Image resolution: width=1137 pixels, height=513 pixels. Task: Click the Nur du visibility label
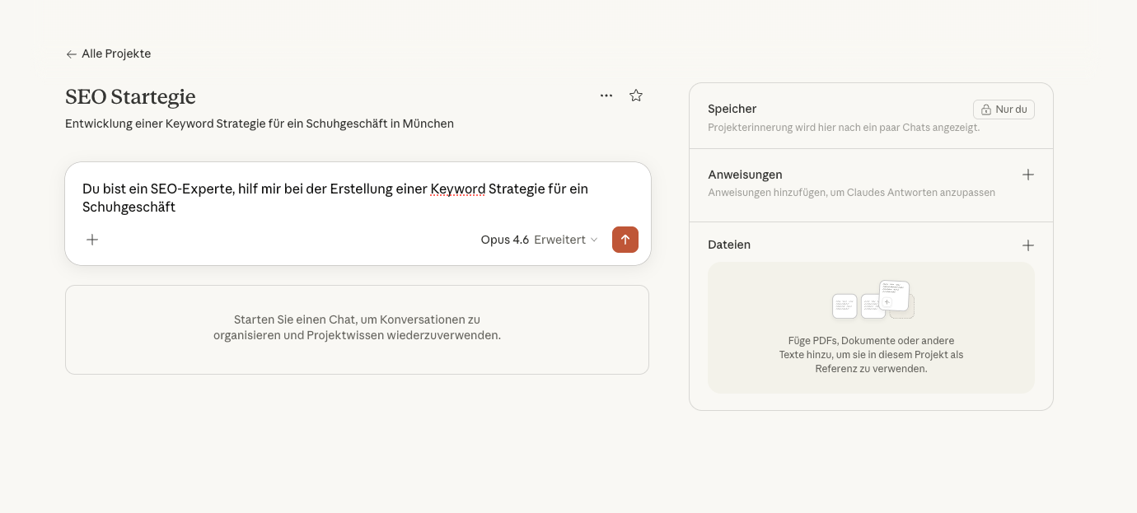tap(1011, 110)
